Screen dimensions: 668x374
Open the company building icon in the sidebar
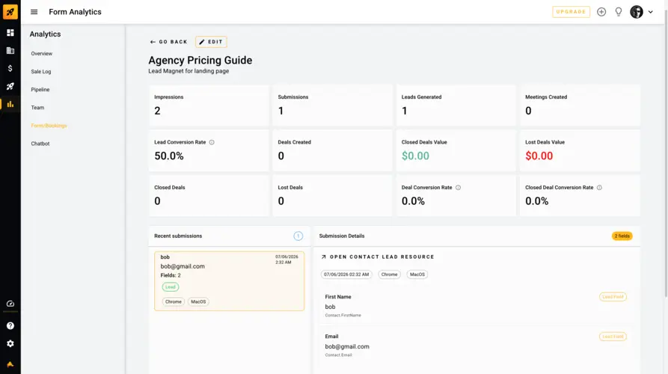pyautogui.click(x=10, y=51)
